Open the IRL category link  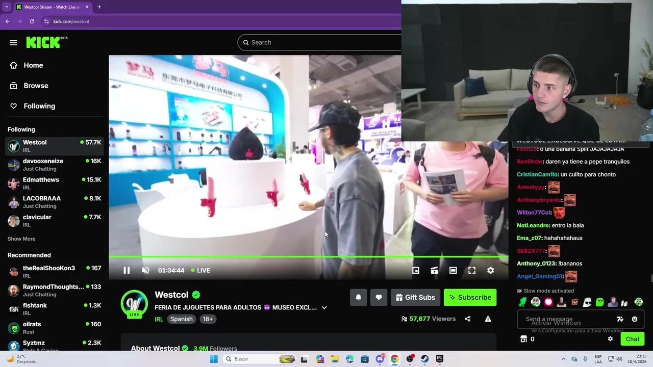[x=159, y=319]
